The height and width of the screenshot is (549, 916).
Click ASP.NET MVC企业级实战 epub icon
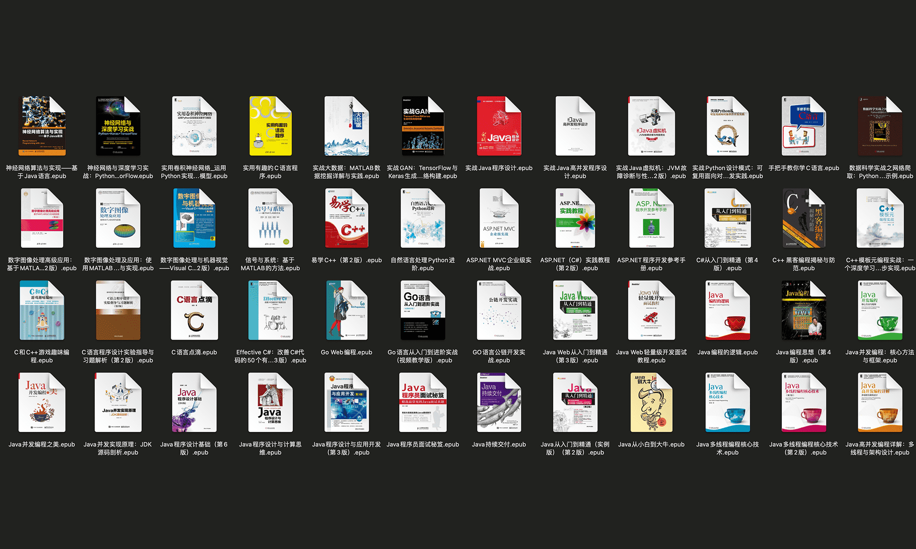click(x=499, y=218)
